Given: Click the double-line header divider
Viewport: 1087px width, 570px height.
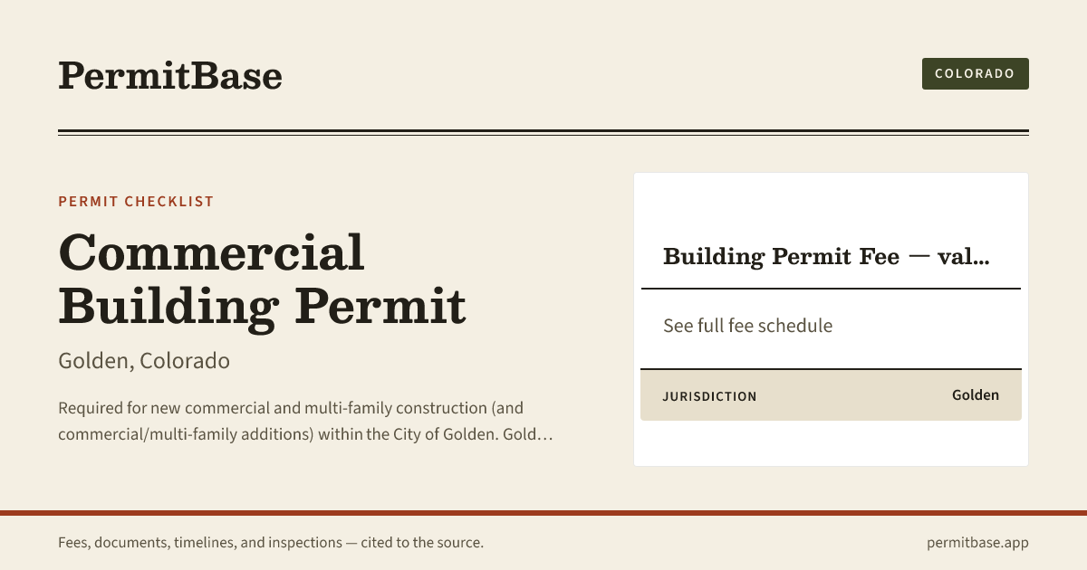Looking at the screenshot, I should [x=543, y=133].
